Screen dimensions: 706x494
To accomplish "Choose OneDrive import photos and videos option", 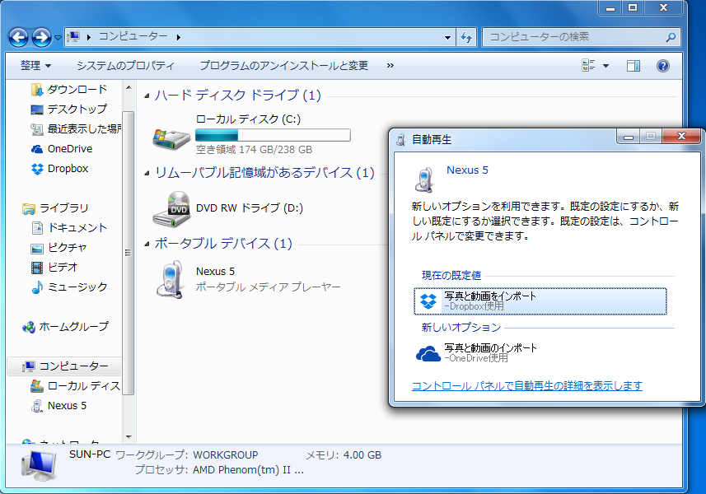I will point(540,353).
